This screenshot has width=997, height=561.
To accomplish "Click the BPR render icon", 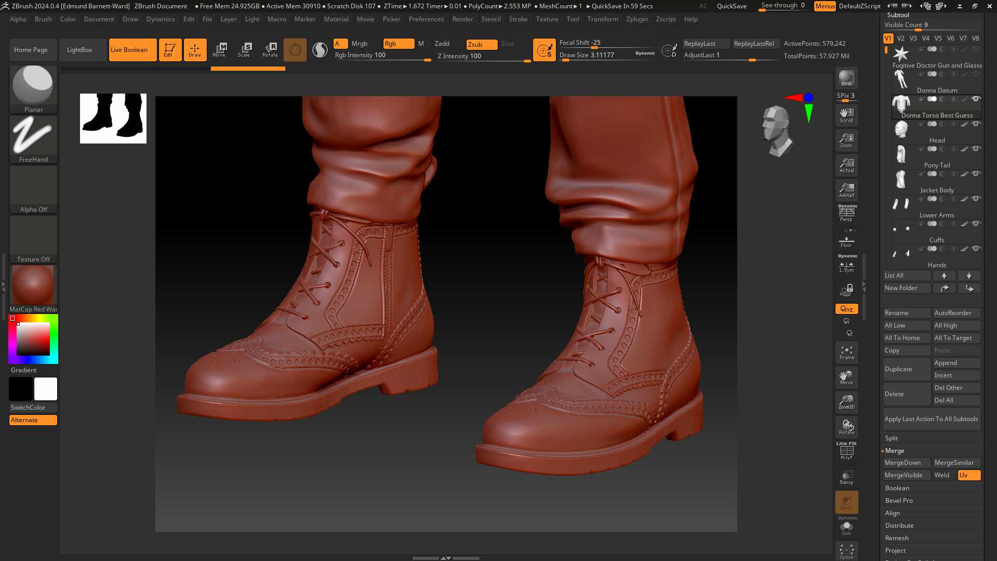I will 846,78.
